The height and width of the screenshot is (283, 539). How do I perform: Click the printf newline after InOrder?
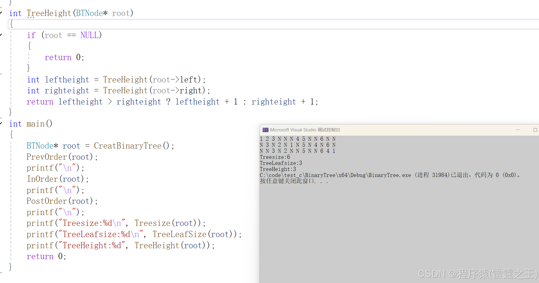(x=55, y=190)
